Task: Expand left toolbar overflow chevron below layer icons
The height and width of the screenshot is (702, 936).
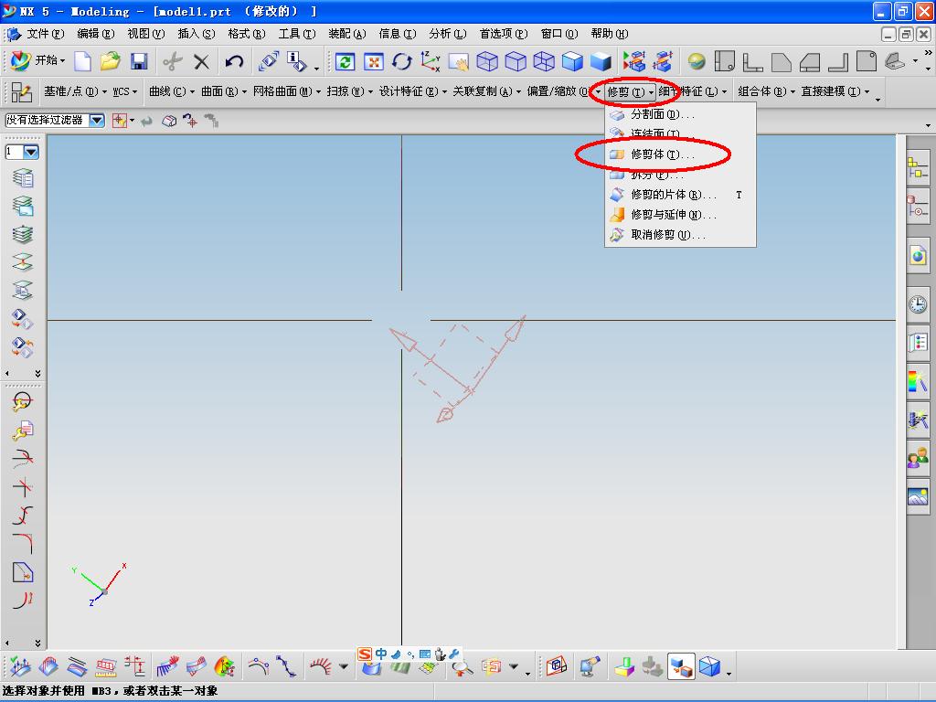Action: point(37,374)
